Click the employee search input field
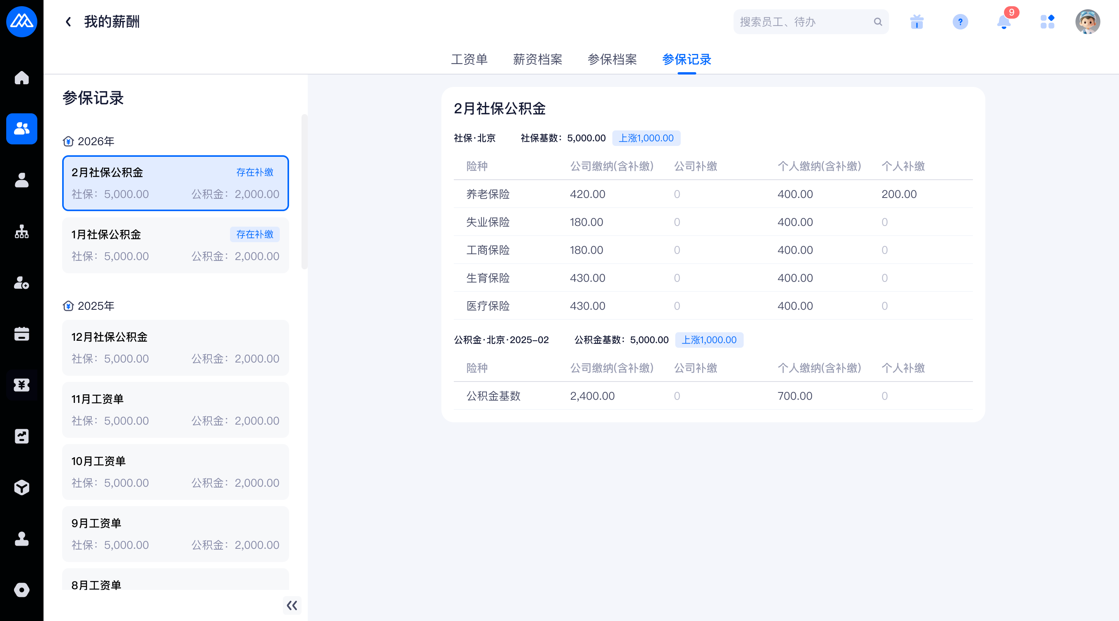Screen dimensions: 1119x621 pyautogui.click(x=804, y=22)
